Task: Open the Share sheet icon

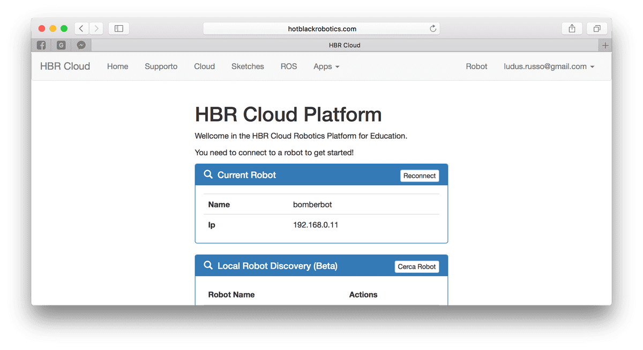Action: click(572, 28)
